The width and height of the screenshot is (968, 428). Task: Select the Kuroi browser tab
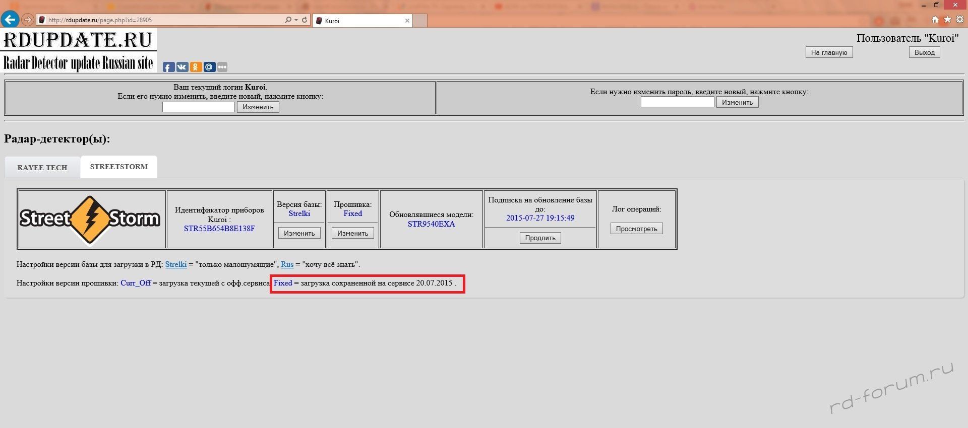pos(362,21)
